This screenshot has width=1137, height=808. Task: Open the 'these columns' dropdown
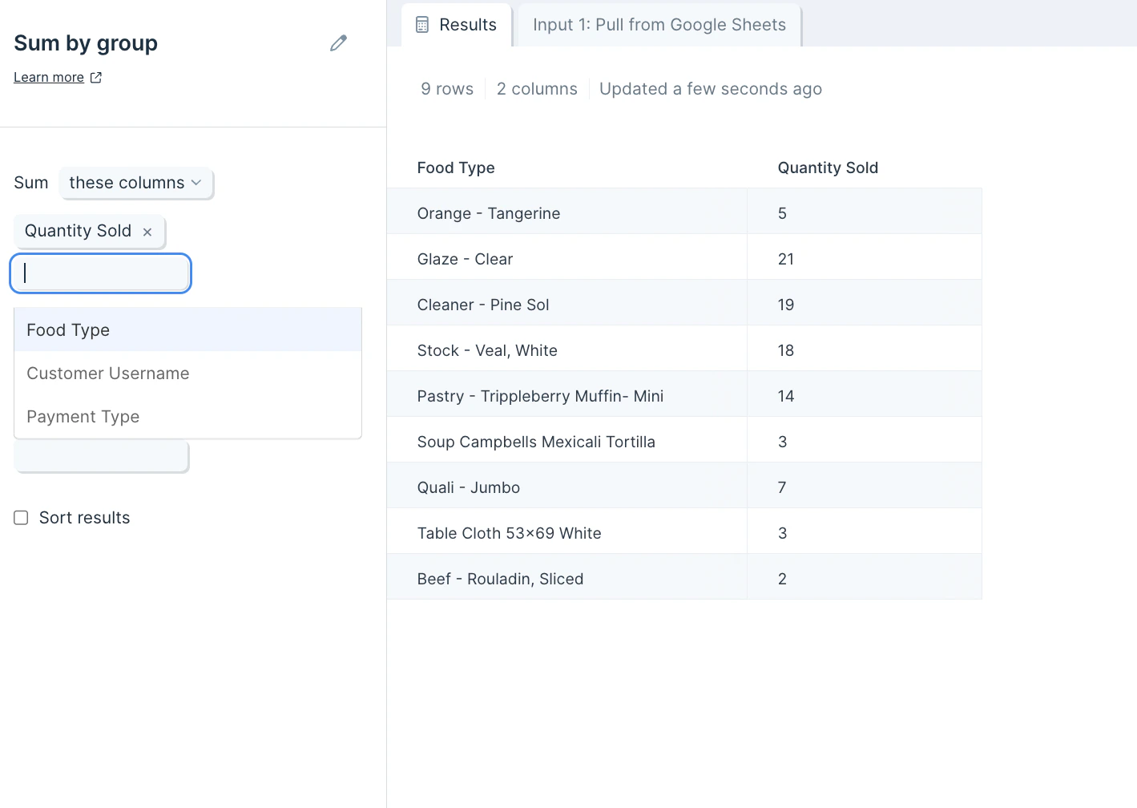pos(135,183)
